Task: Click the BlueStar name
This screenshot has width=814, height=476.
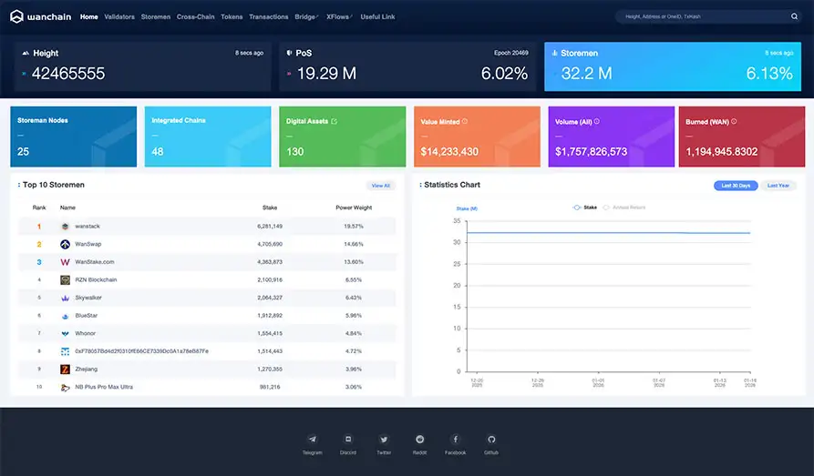Action: pos(87,316)
